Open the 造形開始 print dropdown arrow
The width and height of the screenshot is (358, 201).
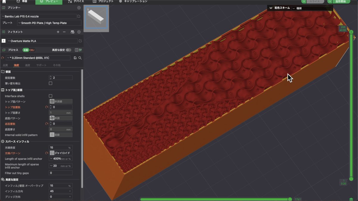(330, 1)
